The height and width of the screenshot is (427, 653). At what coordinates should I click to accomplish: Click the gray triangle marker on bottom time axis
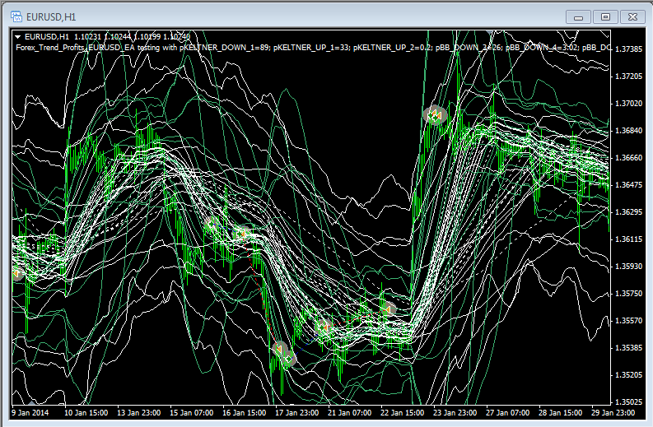tap(32, 402)
